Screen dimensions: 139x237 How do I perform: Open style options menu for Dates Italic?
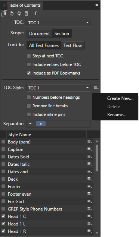(x=90, y=164)
